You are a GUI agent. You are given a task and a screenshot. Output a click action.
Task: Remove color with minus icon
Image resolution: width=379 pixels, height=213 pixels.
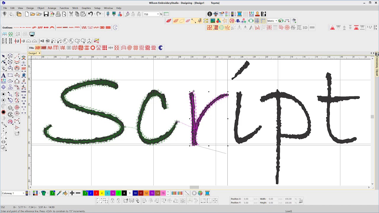[x=78, y=193]
